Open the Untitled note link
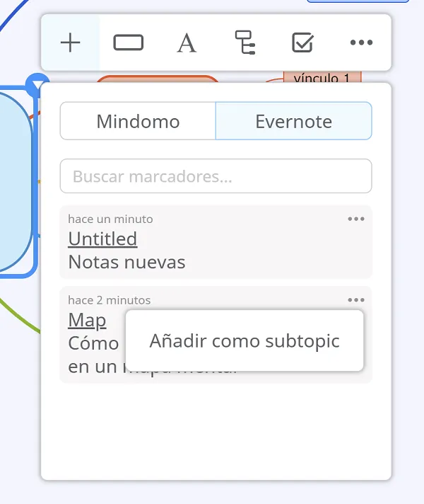This screenshot has width=424, height=504. pyautogui.click(x=102, y=239)
